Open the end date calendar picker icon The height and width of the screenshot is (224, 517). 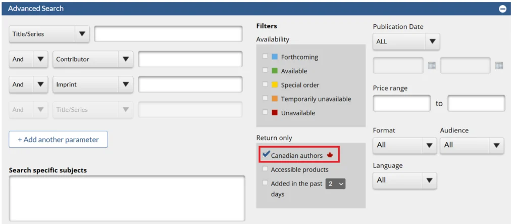(x=499, y=65)
